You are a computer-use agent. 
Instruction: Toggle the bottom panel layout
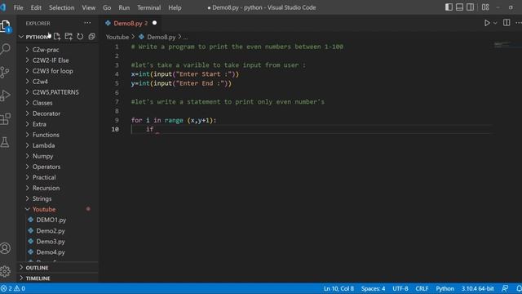click(x=459, y=7)
